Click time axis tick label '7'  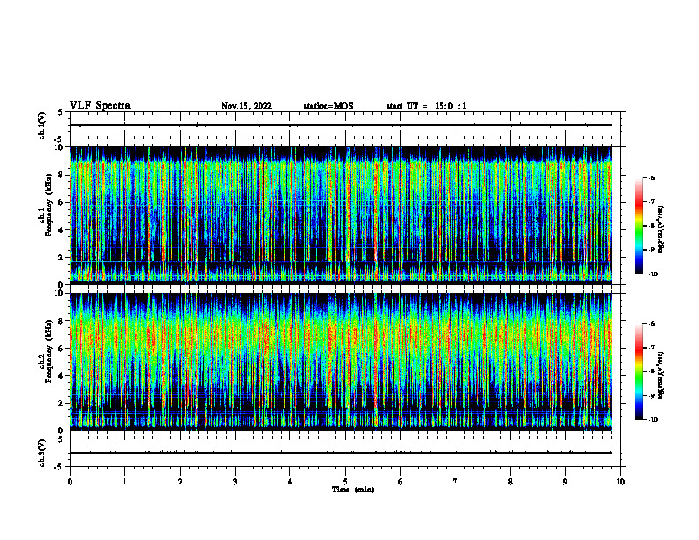(x=455, y=482)
